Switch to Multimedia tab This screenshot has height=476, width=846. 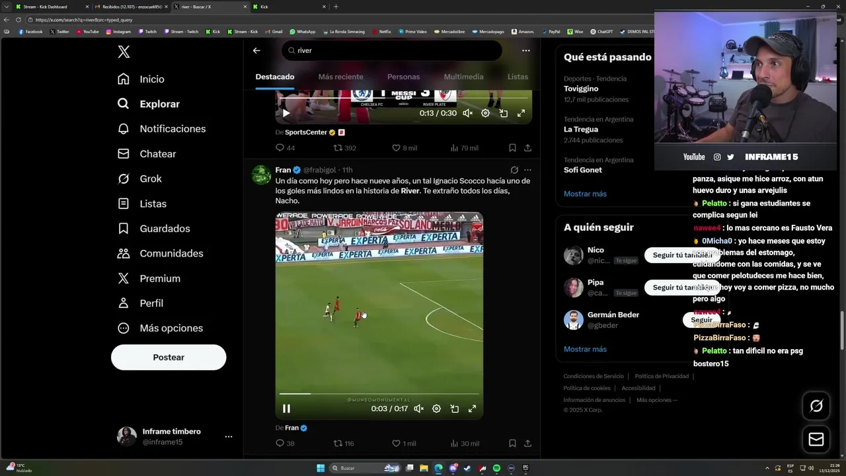point(463,77)
